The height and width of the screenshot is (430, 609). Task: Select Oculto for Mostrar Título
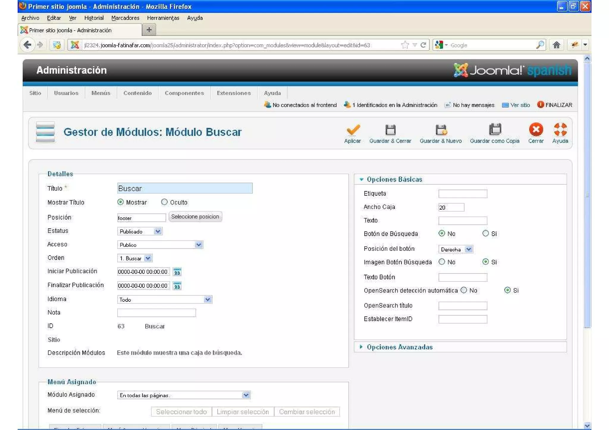164,202
